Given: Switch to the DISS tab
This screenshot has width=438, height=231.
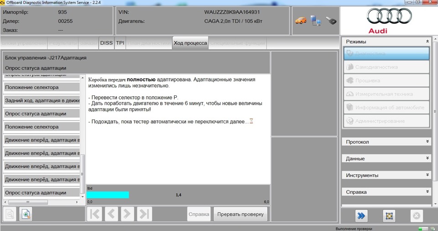Looking at the screenshot, I should point(106,43).
